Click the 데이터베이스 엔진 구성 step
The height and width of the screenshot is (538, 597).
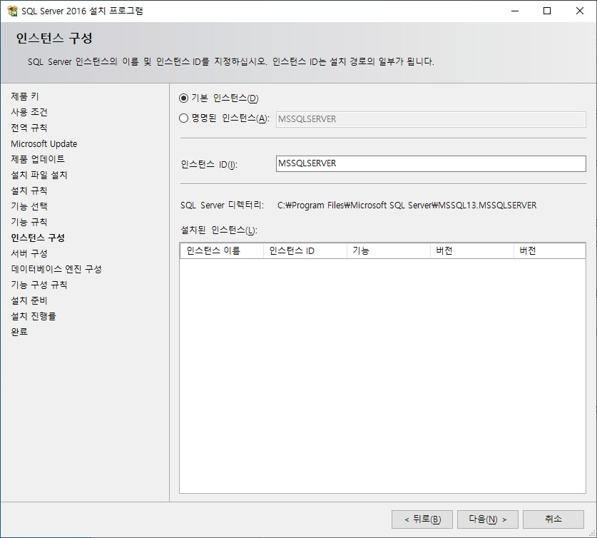point(56,269)
